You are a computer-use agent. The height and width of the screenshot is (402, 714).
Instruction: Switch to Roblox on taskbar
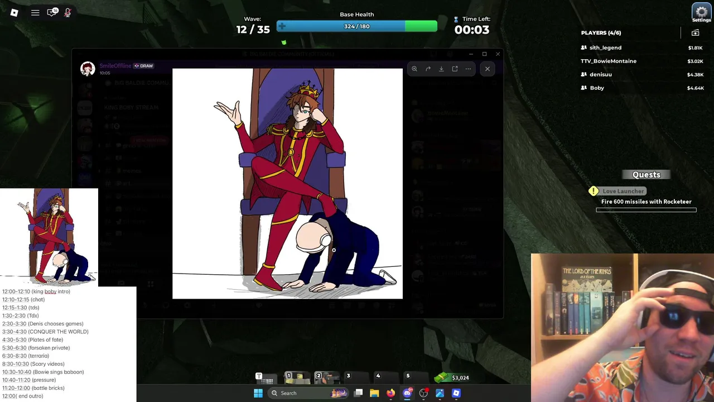pyautogui.click(x=456, y=393)
